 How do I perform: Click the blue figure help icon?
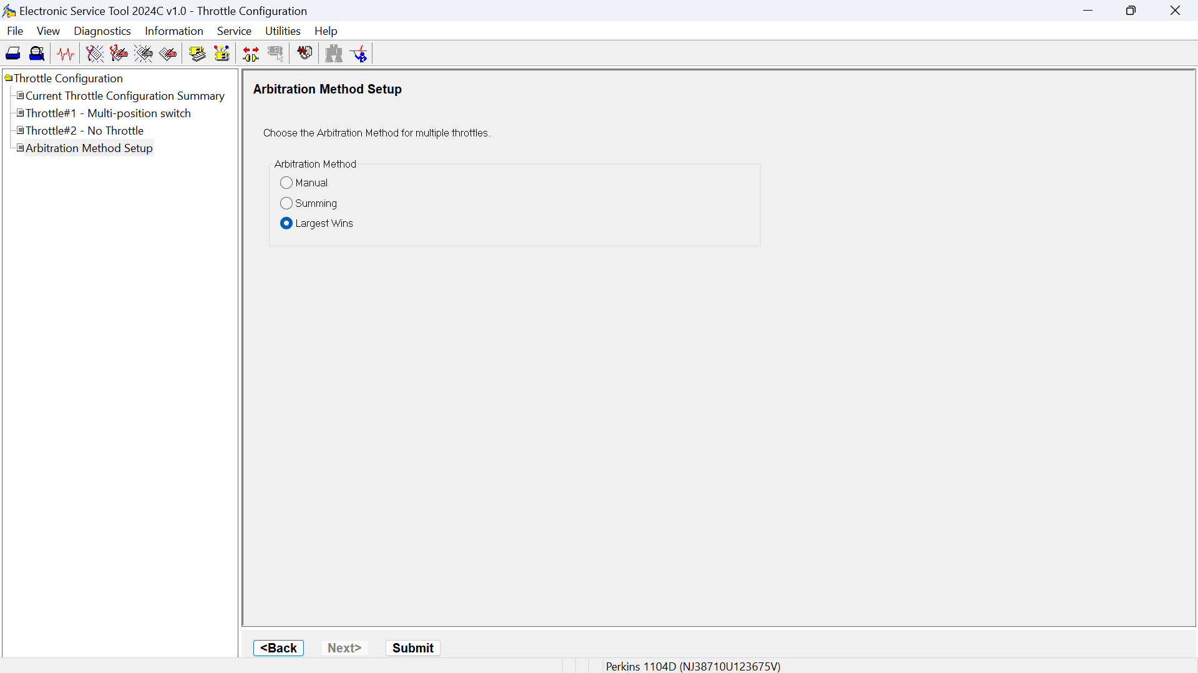pyautogui.click(x=359, y=54)
